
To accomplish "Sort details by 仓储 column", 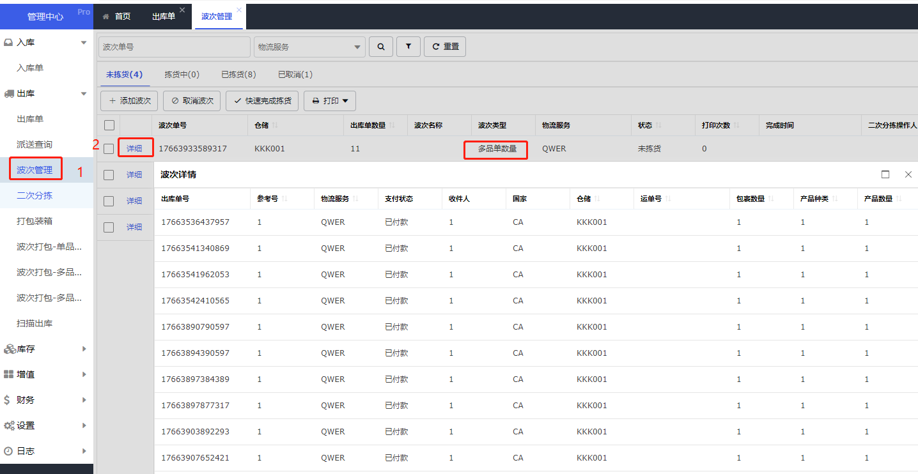I will click(597, 199).
